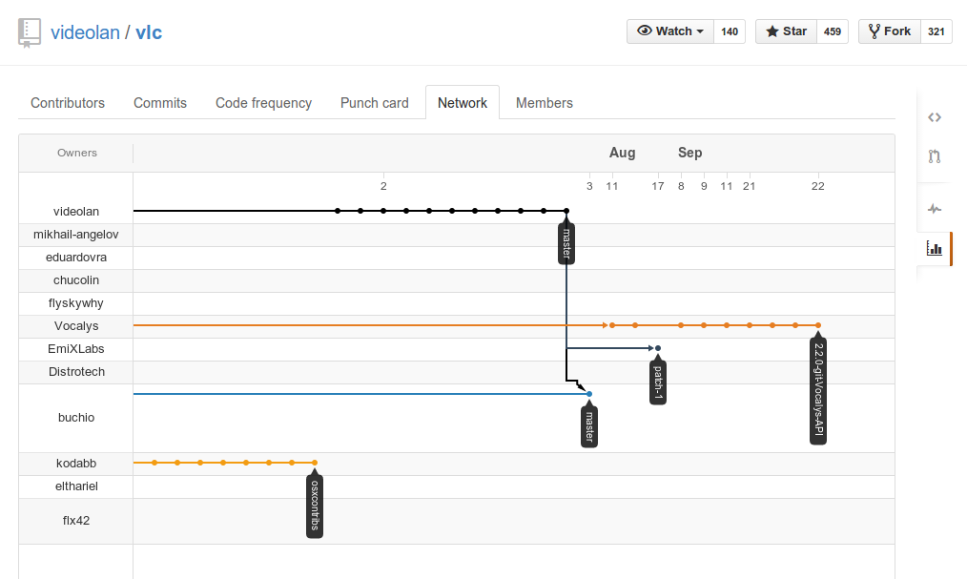The image size is (967, 579).
Task: Select owner Distrotech in list
Action: coord(76,372)
